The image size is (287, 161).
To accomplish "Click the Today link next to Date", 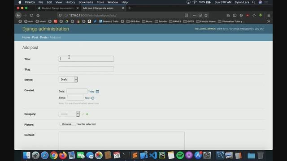I will (x=91, y=91).
